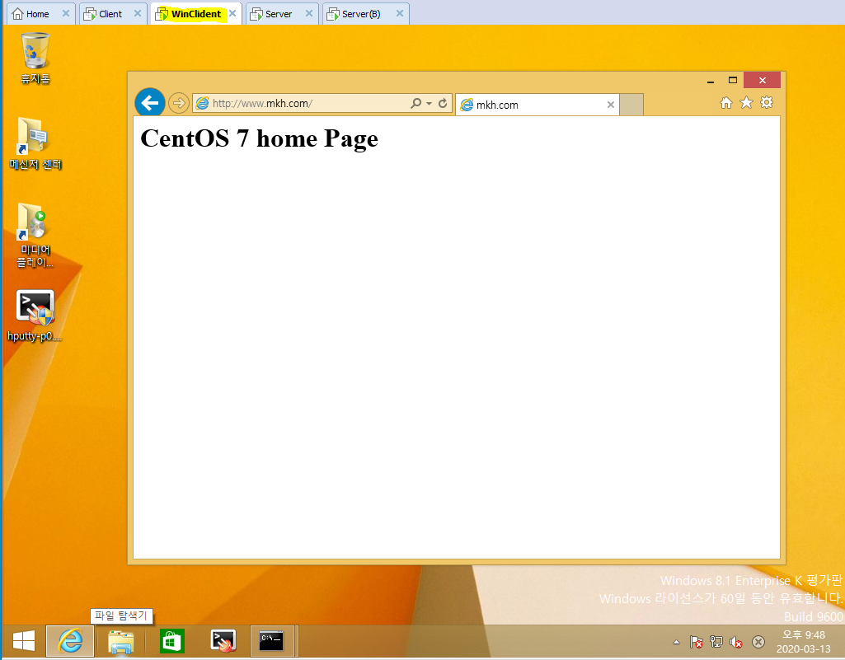Viewport: 845px width, 660px height.
Task: Open the Tools gear menu
Action: [x=767, y=102]
